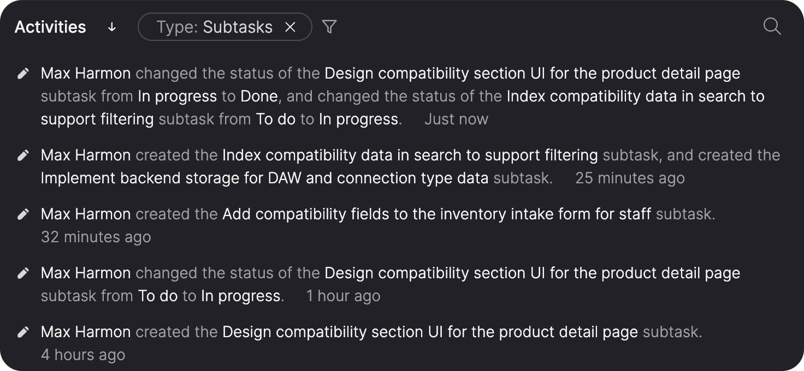
Task: Click the 25 minutes ago timestamp
Action: click(x=630, y=178)
